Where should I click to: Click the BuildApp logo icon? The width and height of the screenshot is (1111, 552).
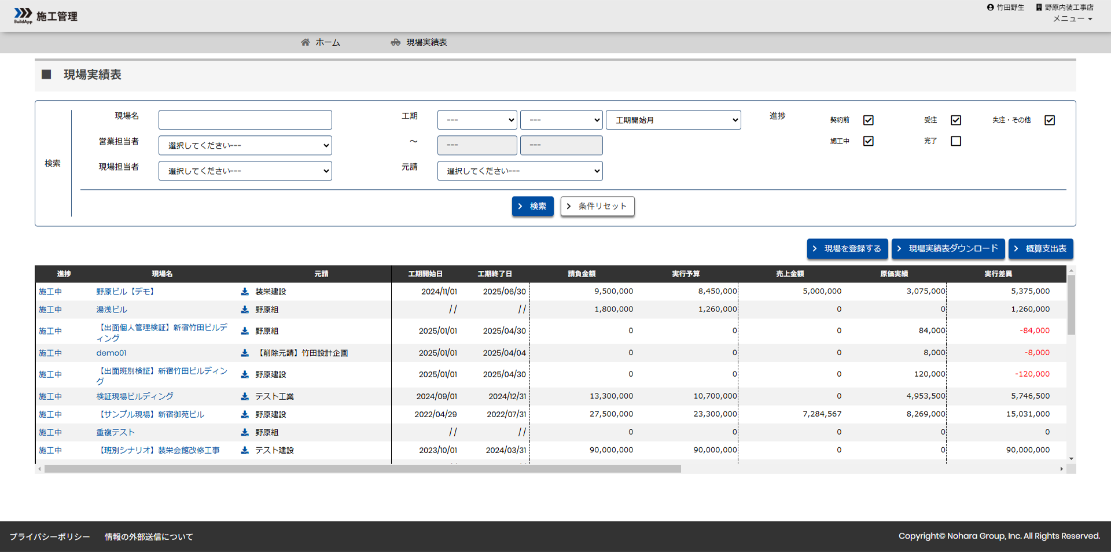point(23,15)
